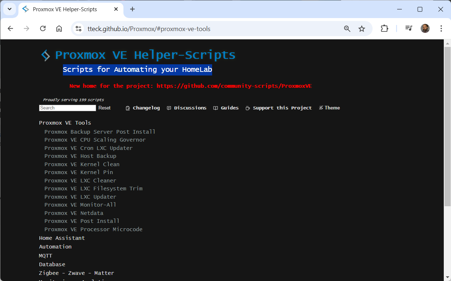
Task: Click the zoom magnifier icon in address bar
Action: click(347, 29)
